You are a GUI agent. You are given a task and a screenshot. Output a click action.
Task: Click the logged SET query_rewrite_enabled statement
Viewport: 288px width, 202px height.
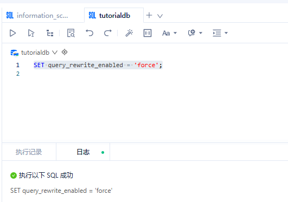click(61, 191)
